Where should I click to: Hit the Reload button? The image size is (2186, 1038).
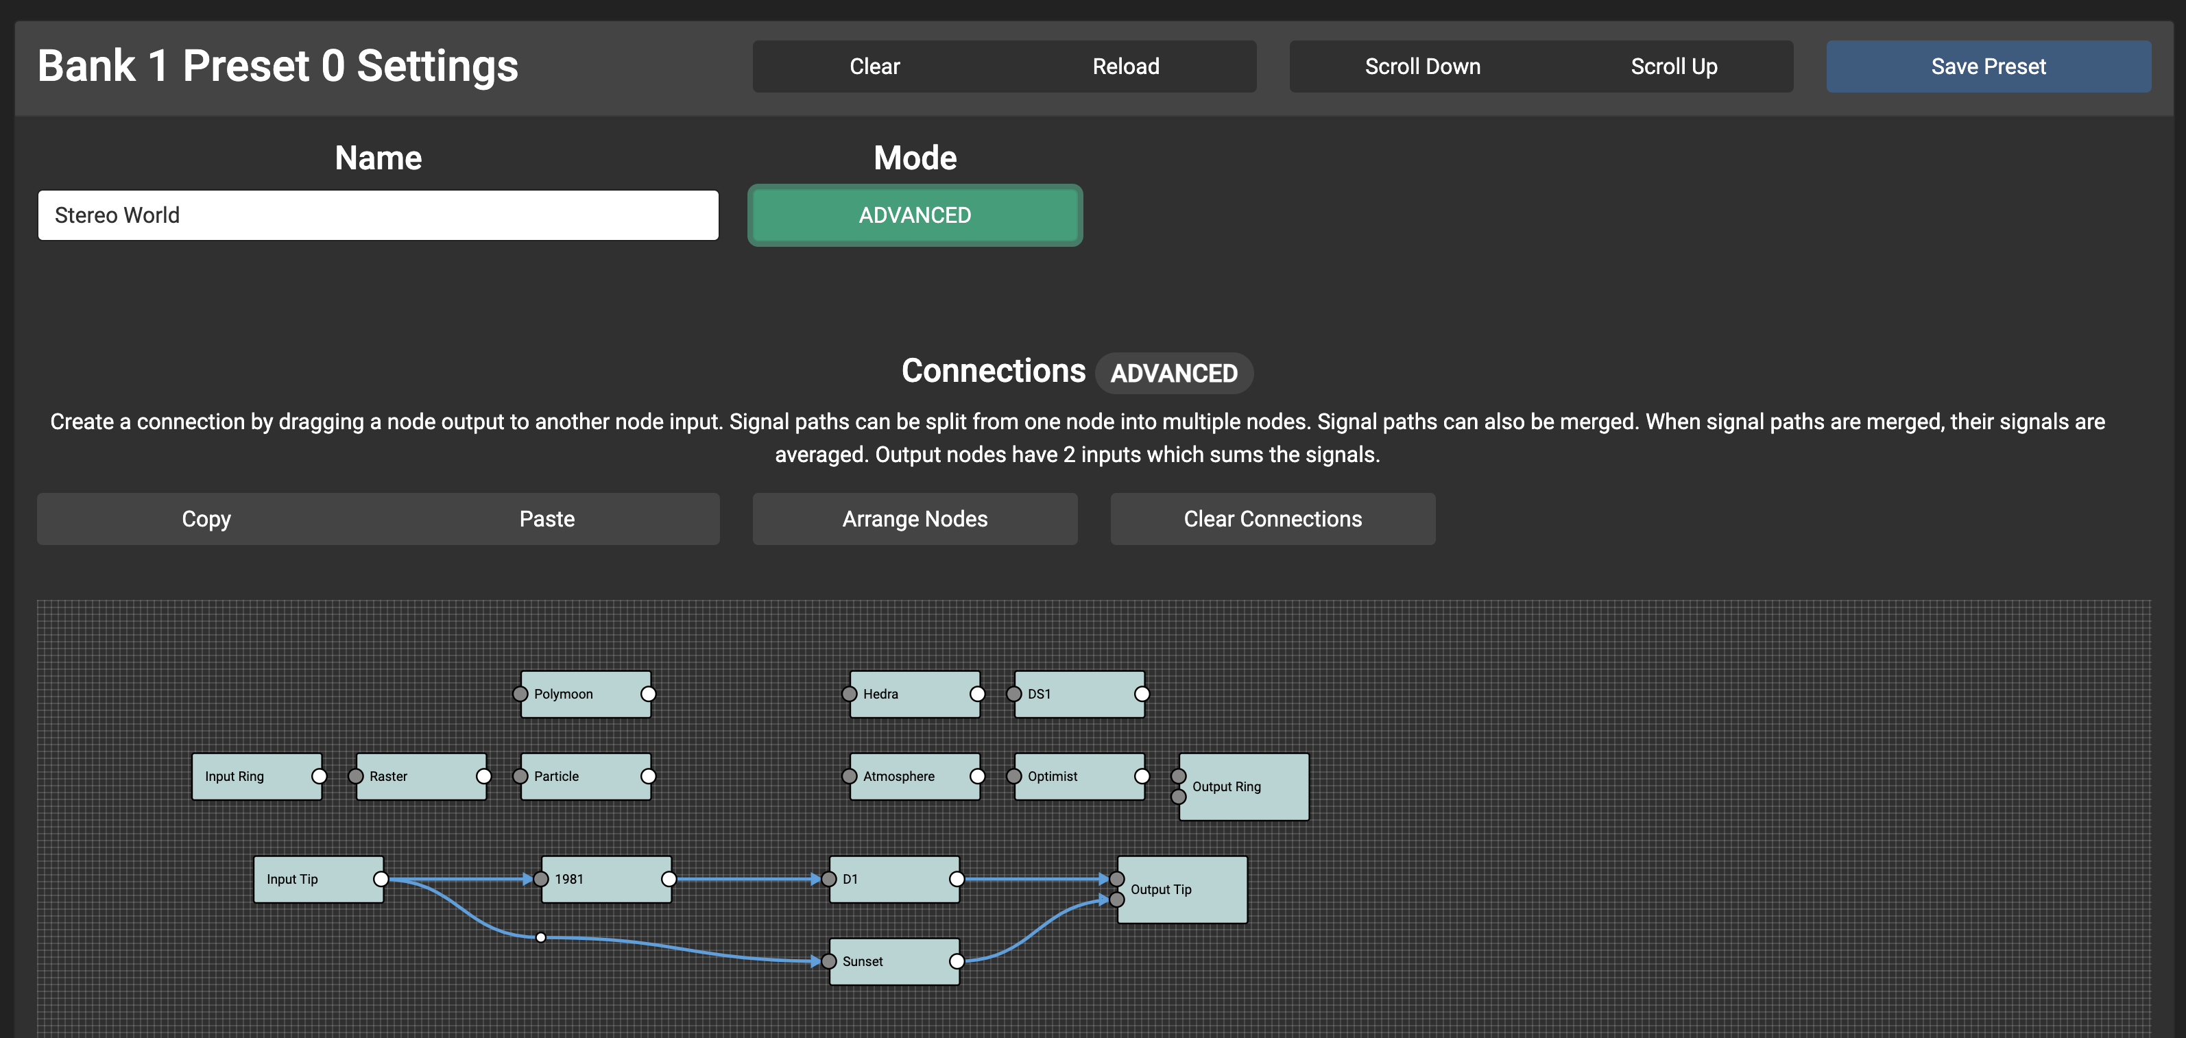coord(1125,67)
